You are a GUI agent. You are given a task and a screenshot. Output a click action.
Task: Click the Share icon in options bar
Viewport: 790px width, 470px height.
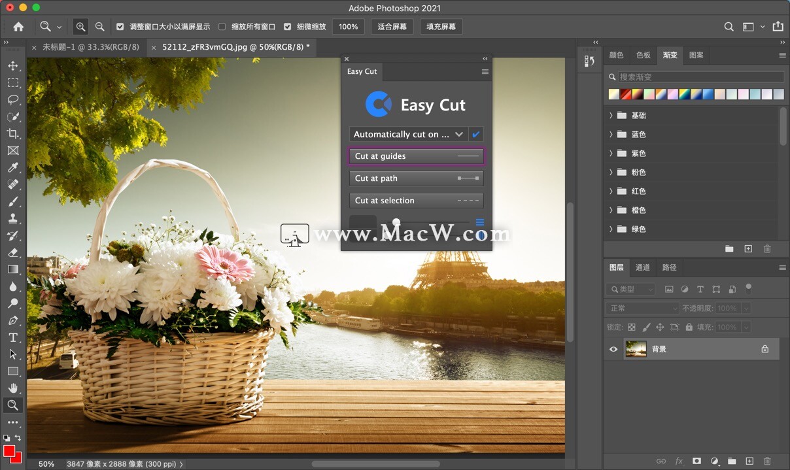point(778,27)
